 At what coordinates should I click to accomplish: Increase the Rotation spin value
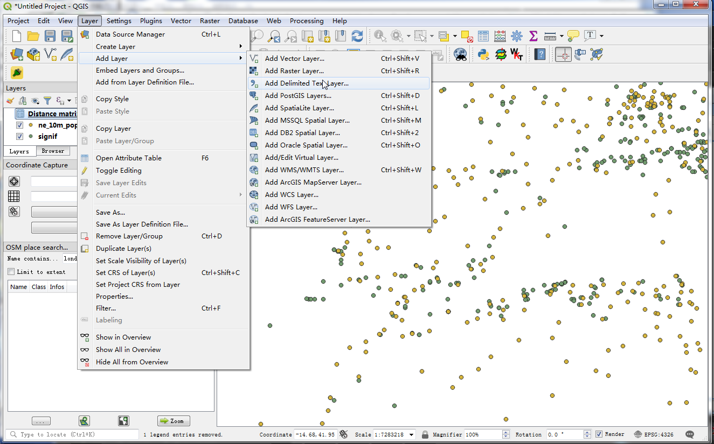point(588,432)
